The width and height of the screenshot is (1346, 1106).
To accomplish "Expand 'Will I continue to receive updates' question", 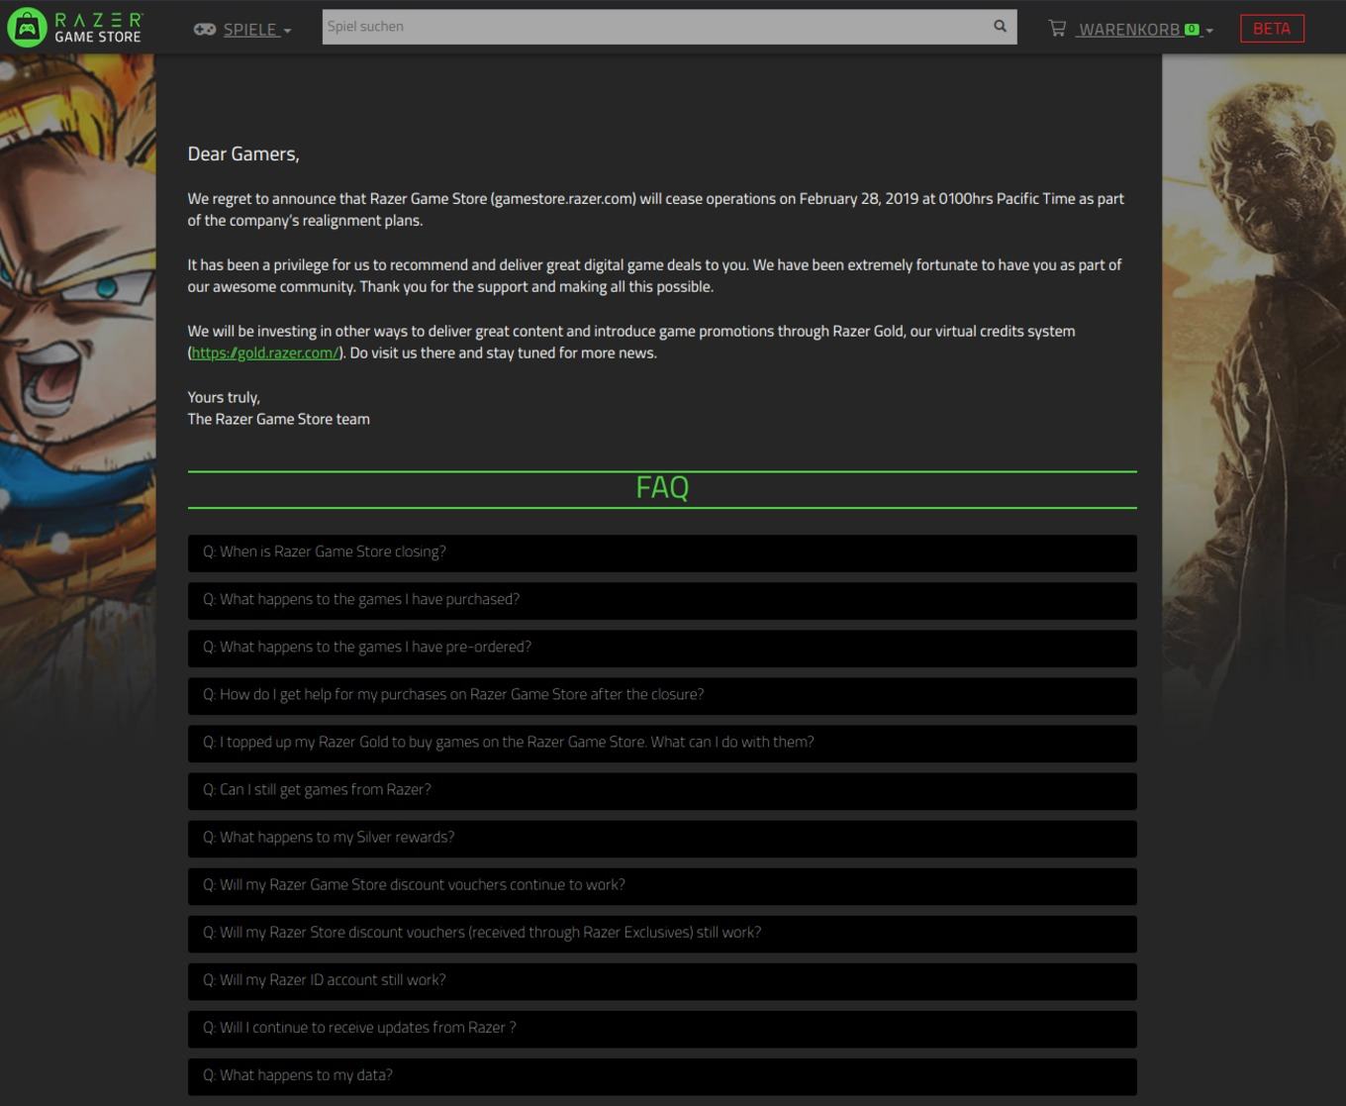I will click(x=662, y=1028).
